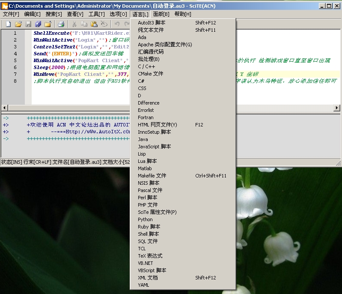Select Errorlist language
The image size is (342, 294).
[x=183, y=110]
